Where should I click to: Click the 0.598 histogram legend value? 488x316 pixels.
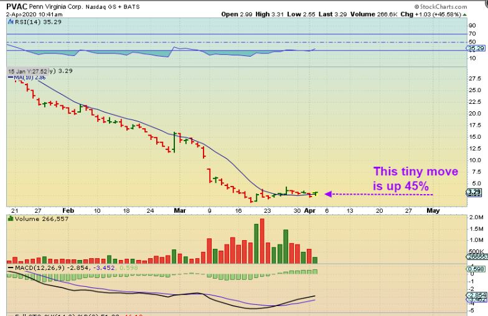(x=128, y=267)
